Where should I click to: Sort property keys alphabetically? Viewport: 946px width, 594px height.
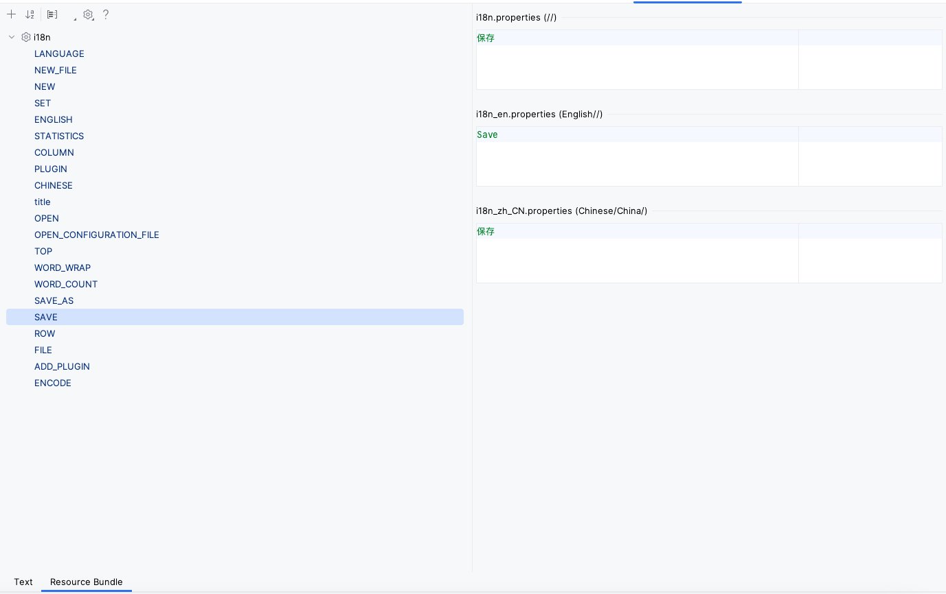point(30,14)
